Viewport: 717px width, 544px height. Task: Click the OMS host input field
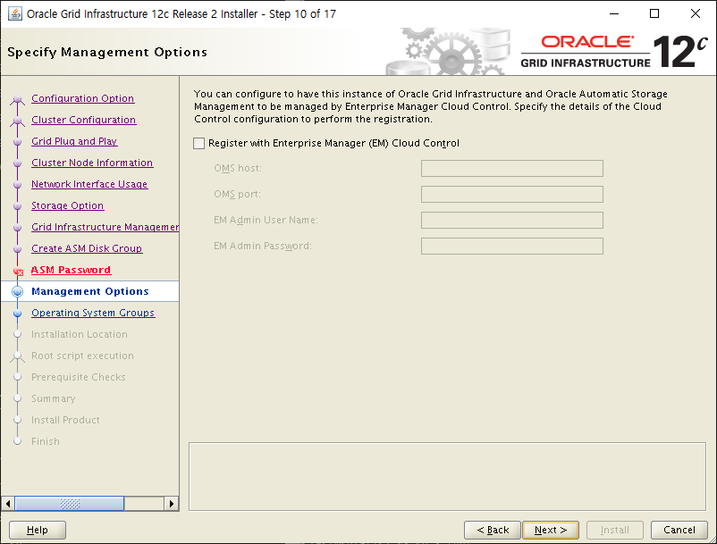pyautogui.click(x=511, y=168)
